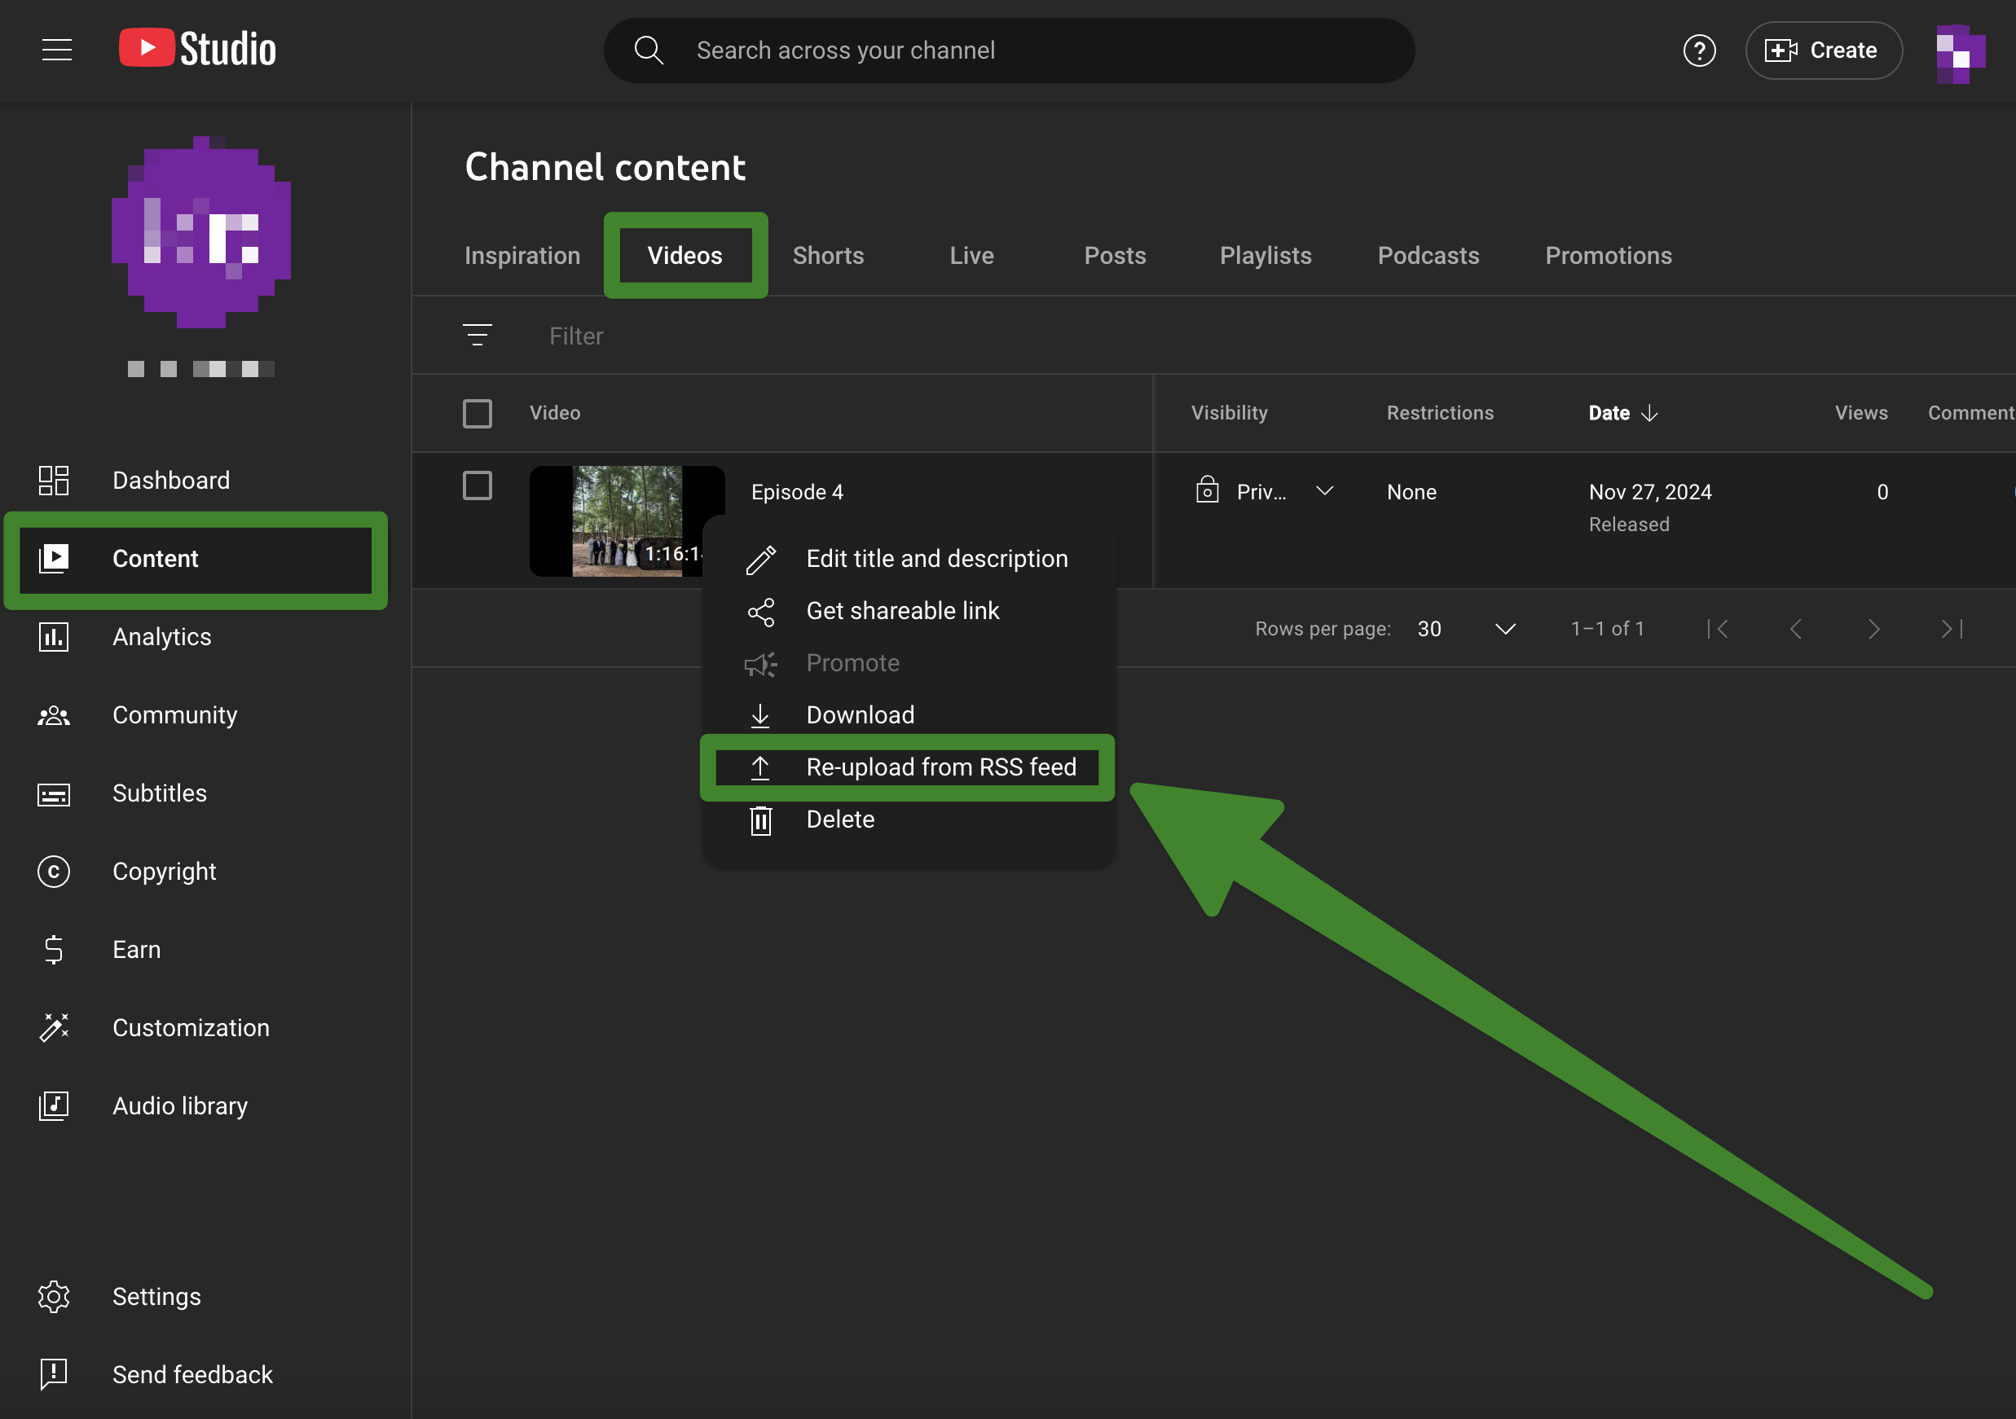Click the channel search field
Image resolution: width=2016 pixels, height=1419 pixels.
click(1008, 50)
